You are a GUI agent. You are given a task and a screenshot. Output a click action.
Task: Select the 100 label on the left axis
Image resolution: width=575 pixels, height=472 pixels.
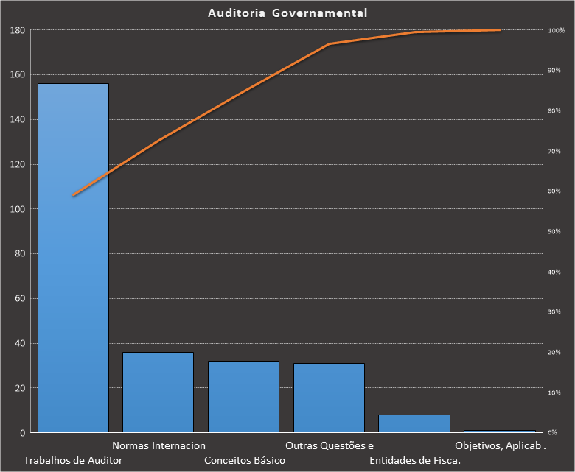(x=18, y=209)
